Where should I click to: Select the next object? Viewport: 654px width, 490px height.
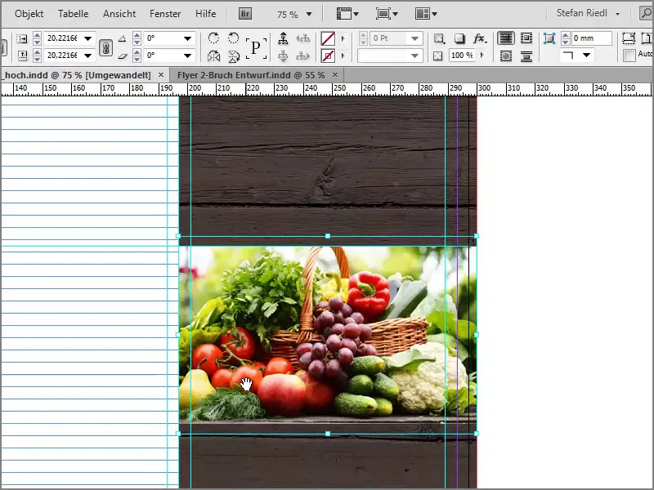[303, 56]
